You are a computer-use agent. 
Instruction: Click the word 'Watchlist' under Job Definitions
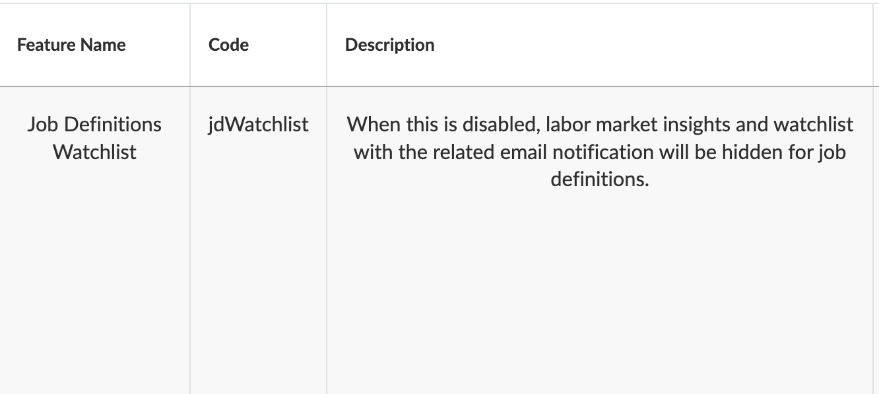pos(94,152)
